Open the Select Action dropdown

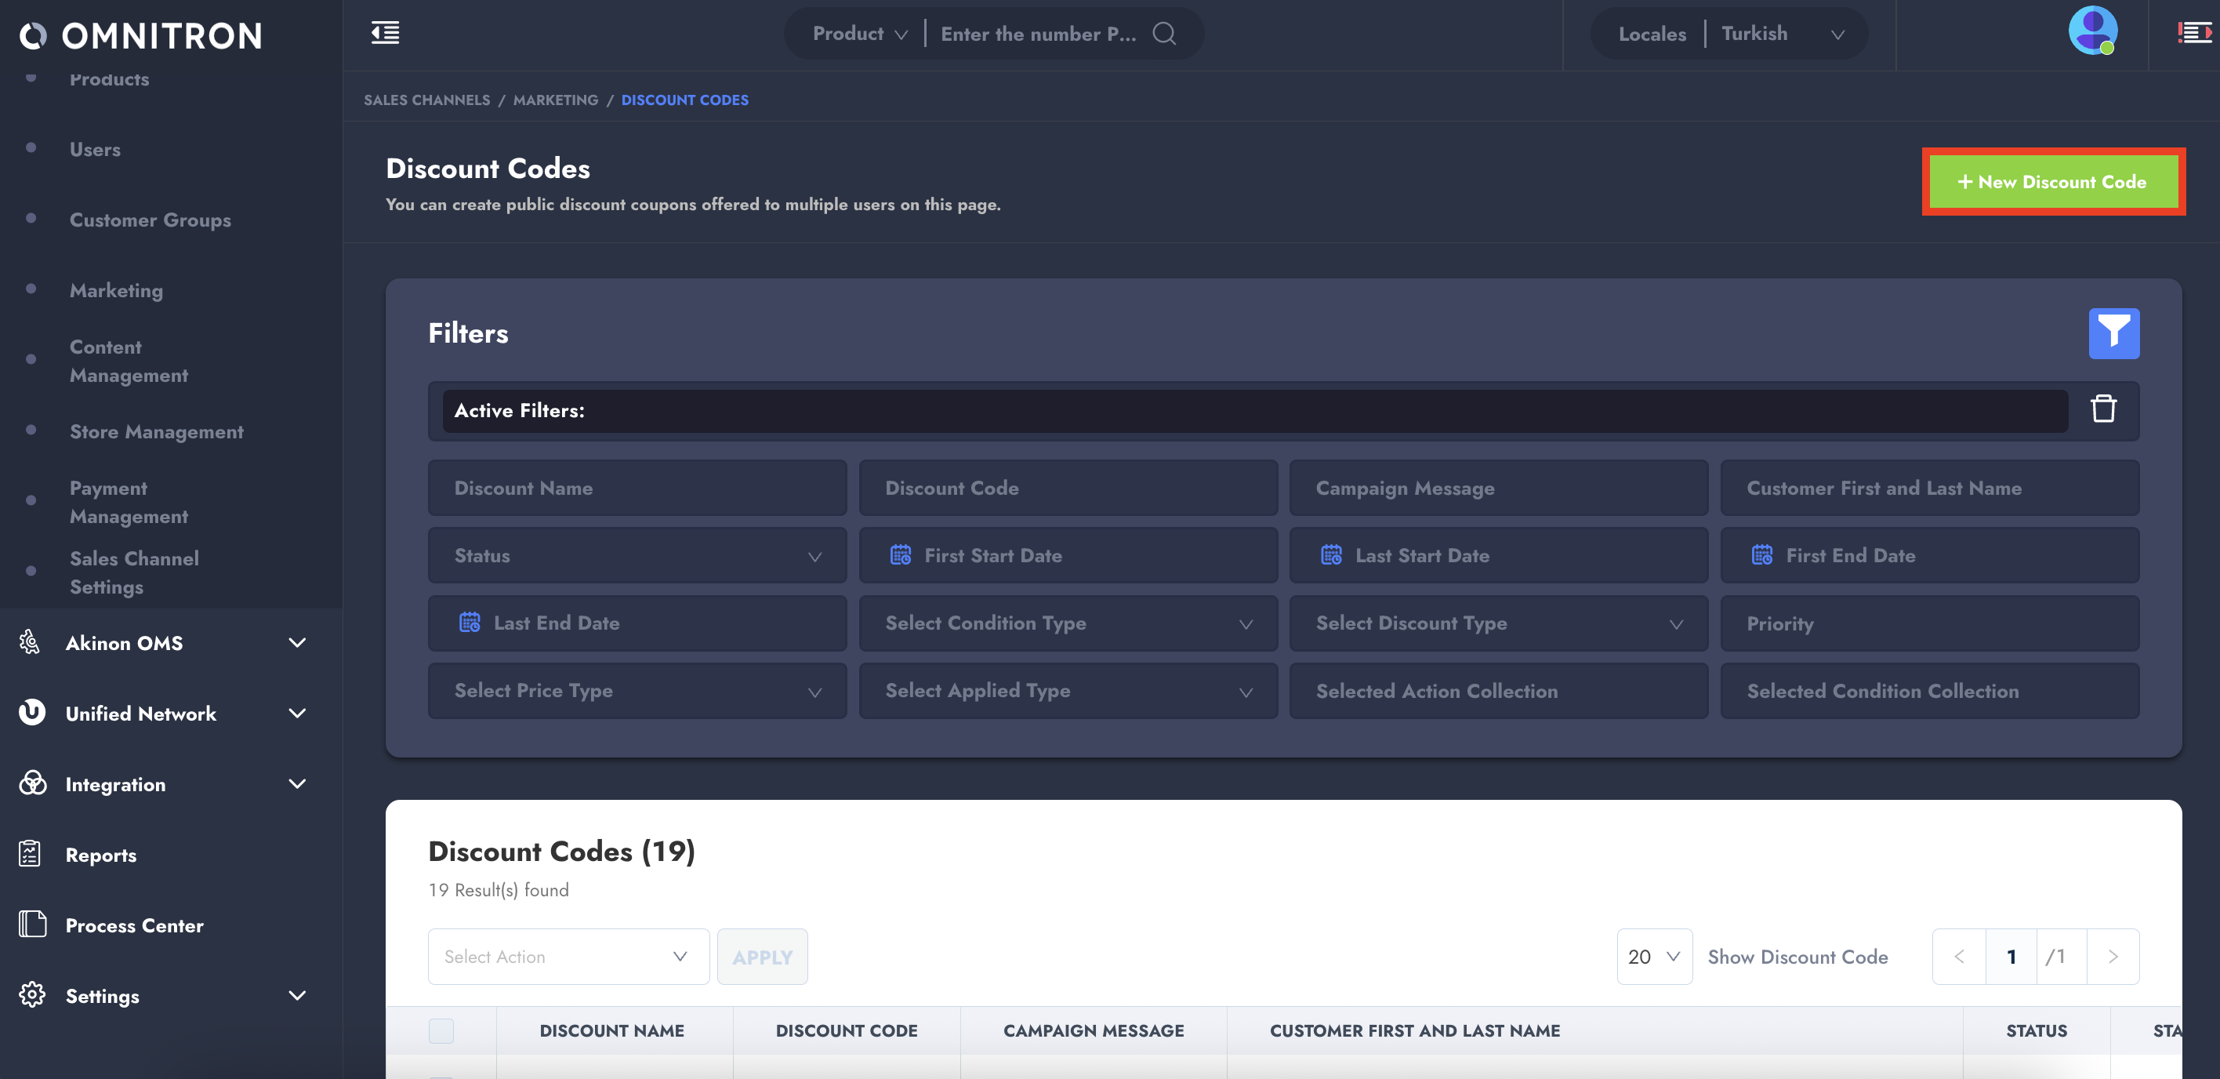coord(567,957)
